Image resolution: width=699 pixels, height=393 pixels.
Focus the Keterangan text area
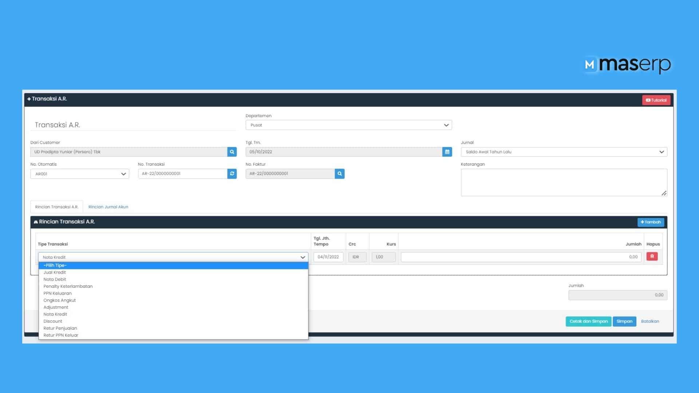pos(564,182)
